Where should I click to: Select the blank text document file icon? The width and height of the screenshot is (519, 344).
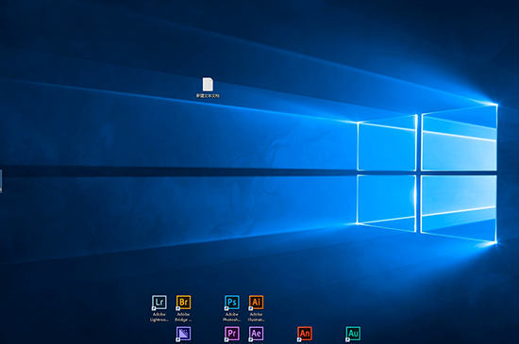[x=208, y=84]
